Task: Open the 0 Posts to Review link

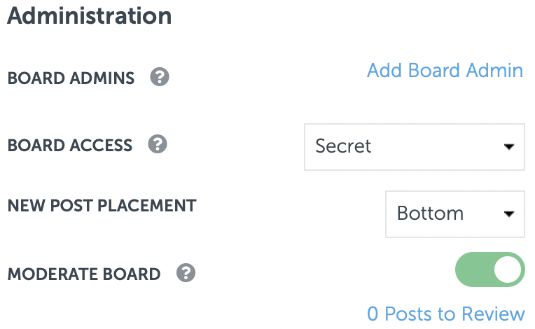Action: pyautogui.click(x=445, y=314)
